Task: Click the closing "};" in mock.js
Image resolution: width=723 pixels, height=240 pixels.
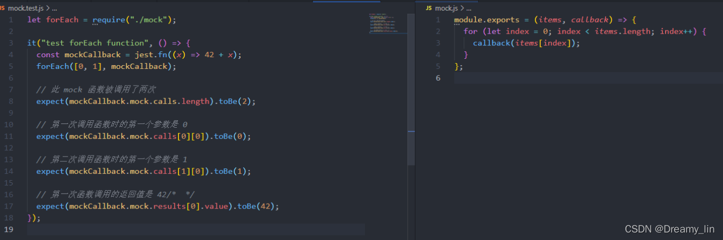Action: click(459, 66)
